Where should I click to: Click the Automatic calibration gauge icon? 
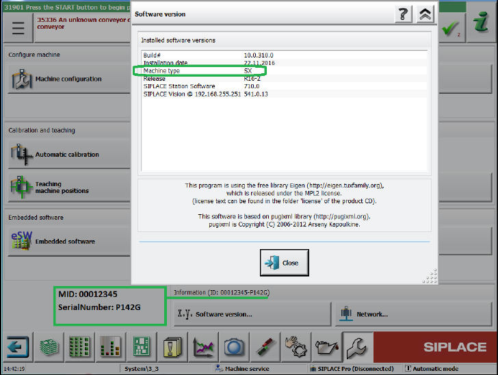(22, 155)
